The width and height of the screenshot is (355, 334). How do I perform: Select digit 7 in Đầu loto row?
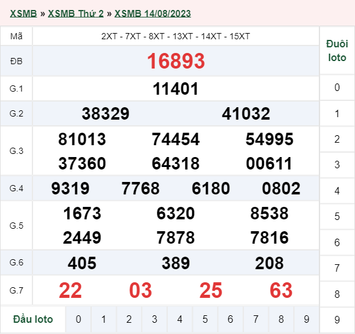pos(256,319)
